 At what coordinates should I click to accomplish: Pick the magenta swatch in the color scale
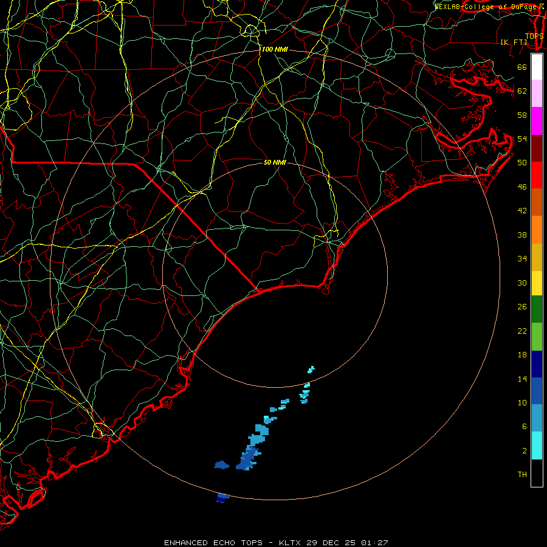tap(537, 121)
